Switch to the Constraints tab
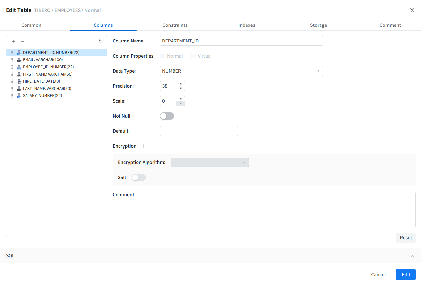Image resolution: width=421 pixels, height=286 pixels. click(x=175, y=25)
